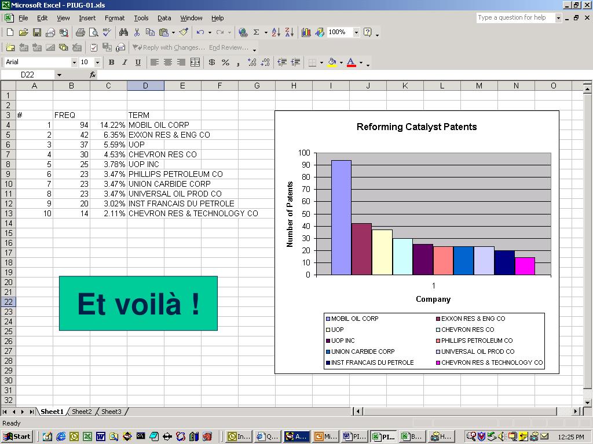593x444 pixels.
Task: Click the Open folder icon
Action: click(23, 32)
